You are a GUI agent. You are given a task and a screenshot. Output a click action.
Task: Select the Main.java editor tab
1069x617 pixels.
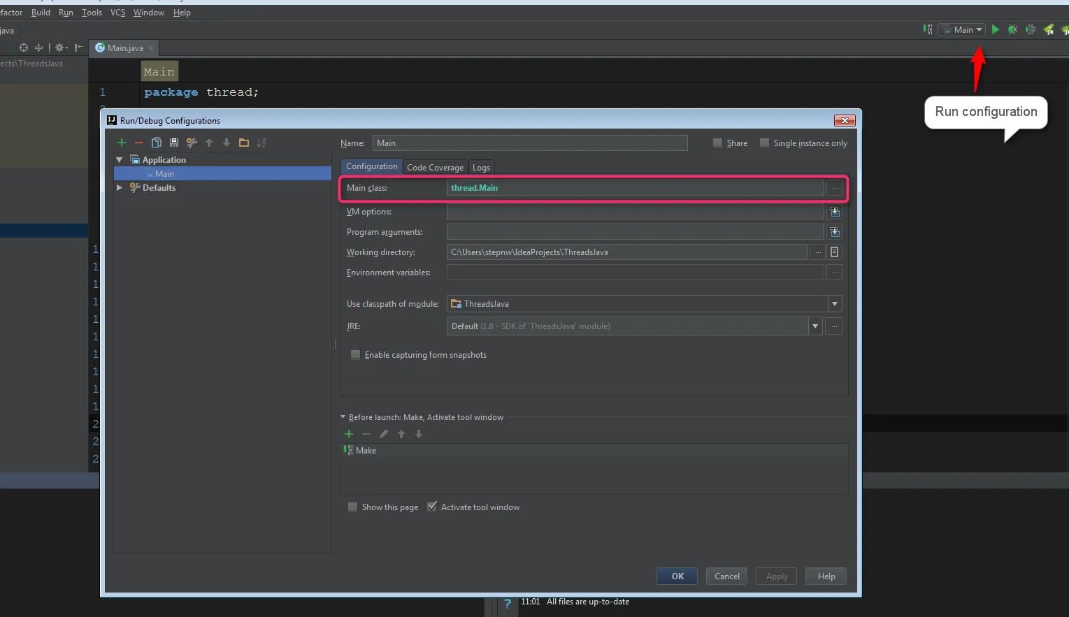[x=124, y=48]
